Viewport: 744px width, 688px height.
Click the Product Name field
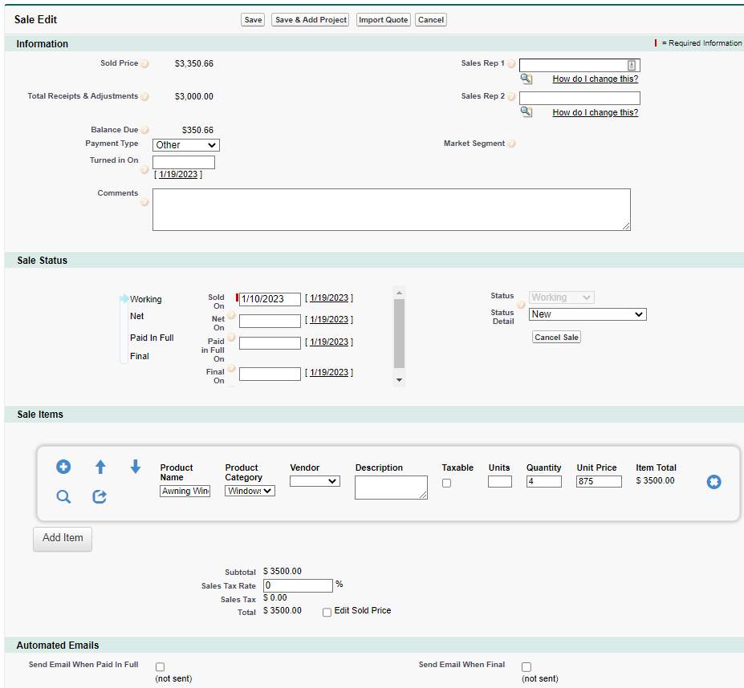click(185, 491)
